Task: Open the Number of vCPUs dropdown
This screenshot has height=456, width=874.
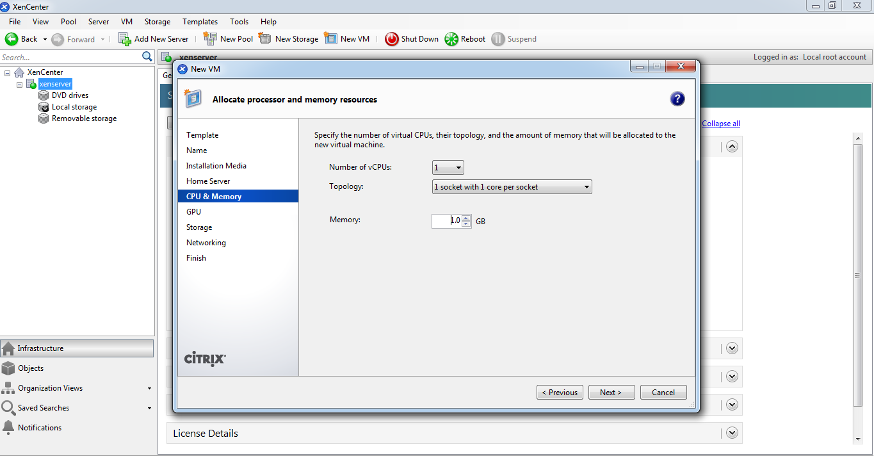Action: click(448, 168)
